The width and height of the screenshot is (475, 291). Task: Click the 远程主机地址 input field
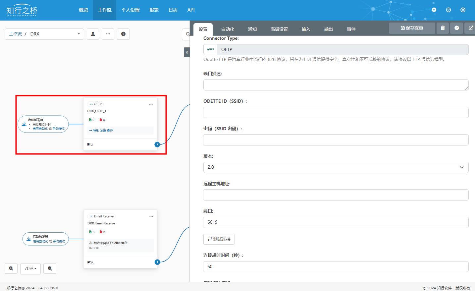336,195
